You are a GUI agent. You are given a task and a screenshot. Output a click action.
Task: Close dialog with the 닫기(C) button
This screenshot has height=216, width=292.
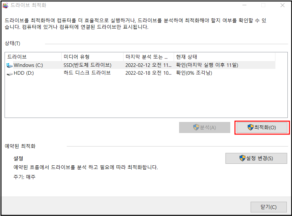coord(269,207)
